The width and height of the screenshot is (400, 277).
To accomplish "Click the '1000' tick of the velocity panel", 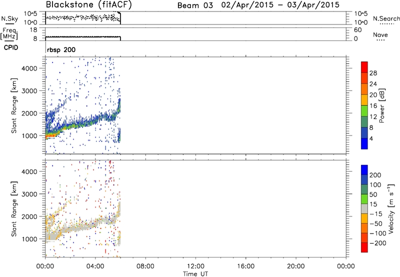I will [x=29, y=239].
